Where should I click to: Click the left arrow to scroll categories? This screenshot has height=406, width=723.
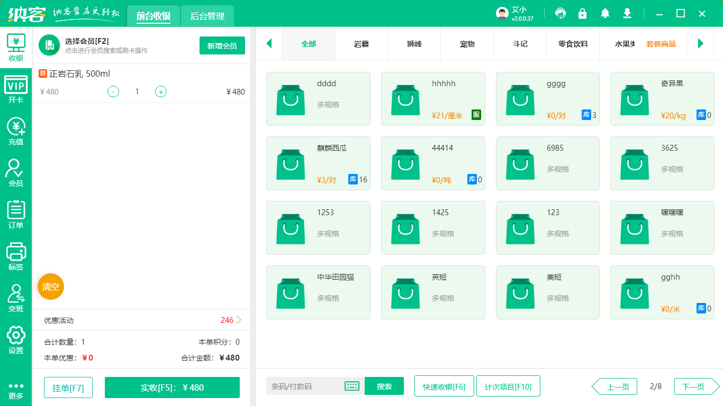point(269,44)
